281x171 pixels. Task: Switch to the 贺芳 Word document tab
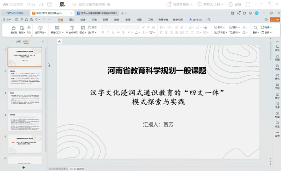click(x=97, y=13)
